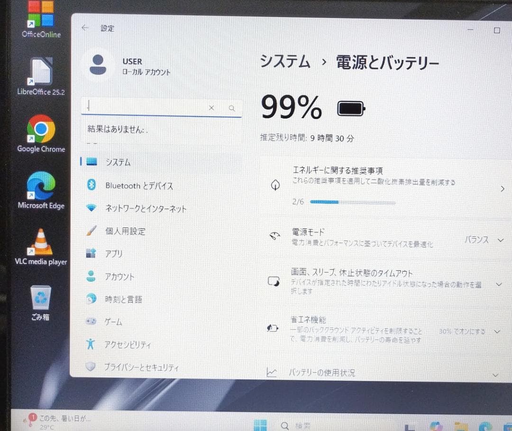The height and width of the screenshot is (431, 512).
Task: Select アプリ in the settings sidebar
Action: pyautogui.click(x=114, y=254)
